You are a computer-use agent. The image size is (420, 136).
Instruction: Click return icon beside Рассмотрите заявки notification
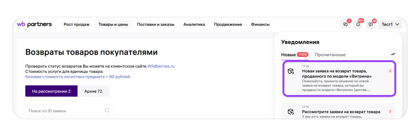[x=291, y=112]
